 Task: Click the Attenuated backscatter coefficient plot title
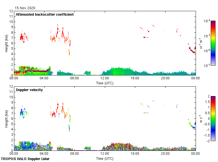pyautogui.click(x=45, y=15)
